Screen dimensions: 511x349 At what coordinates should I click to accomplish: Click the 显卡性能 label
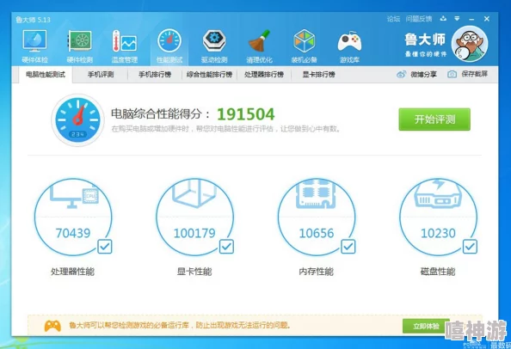coord(194,272)
